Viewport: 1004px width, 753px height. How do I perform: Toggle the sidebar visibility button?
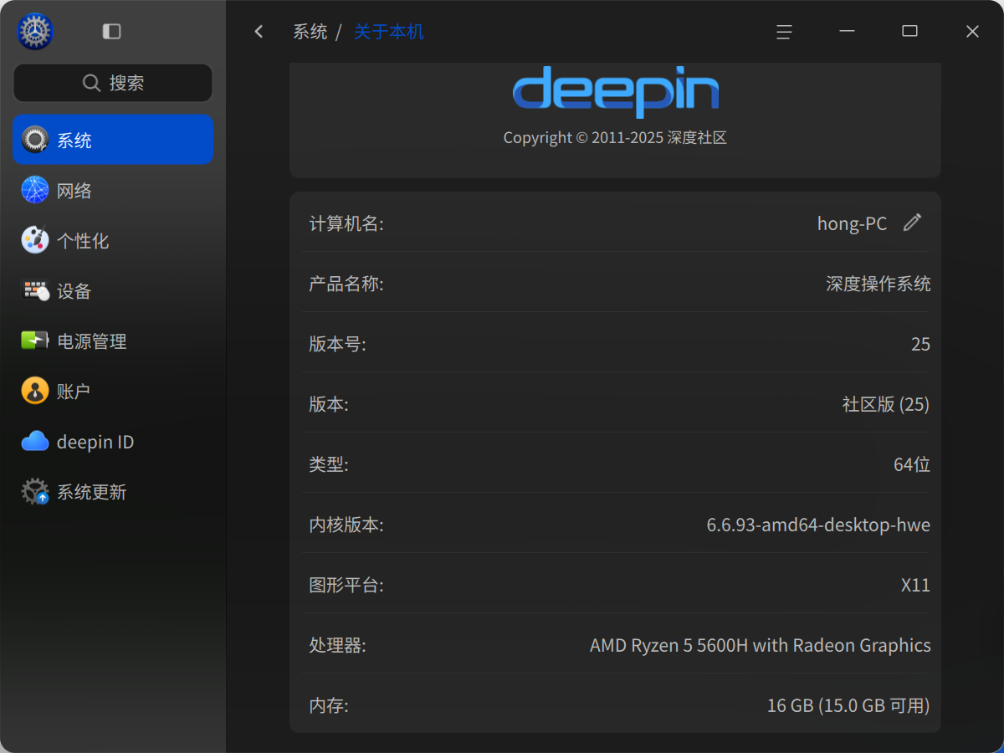(111, 32)
